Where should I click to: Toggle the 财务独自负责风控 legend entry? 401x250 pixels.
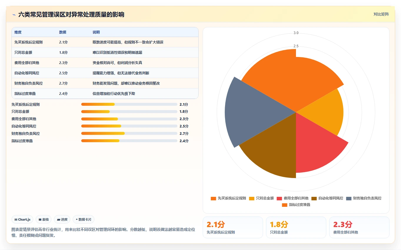pos(364,198)
